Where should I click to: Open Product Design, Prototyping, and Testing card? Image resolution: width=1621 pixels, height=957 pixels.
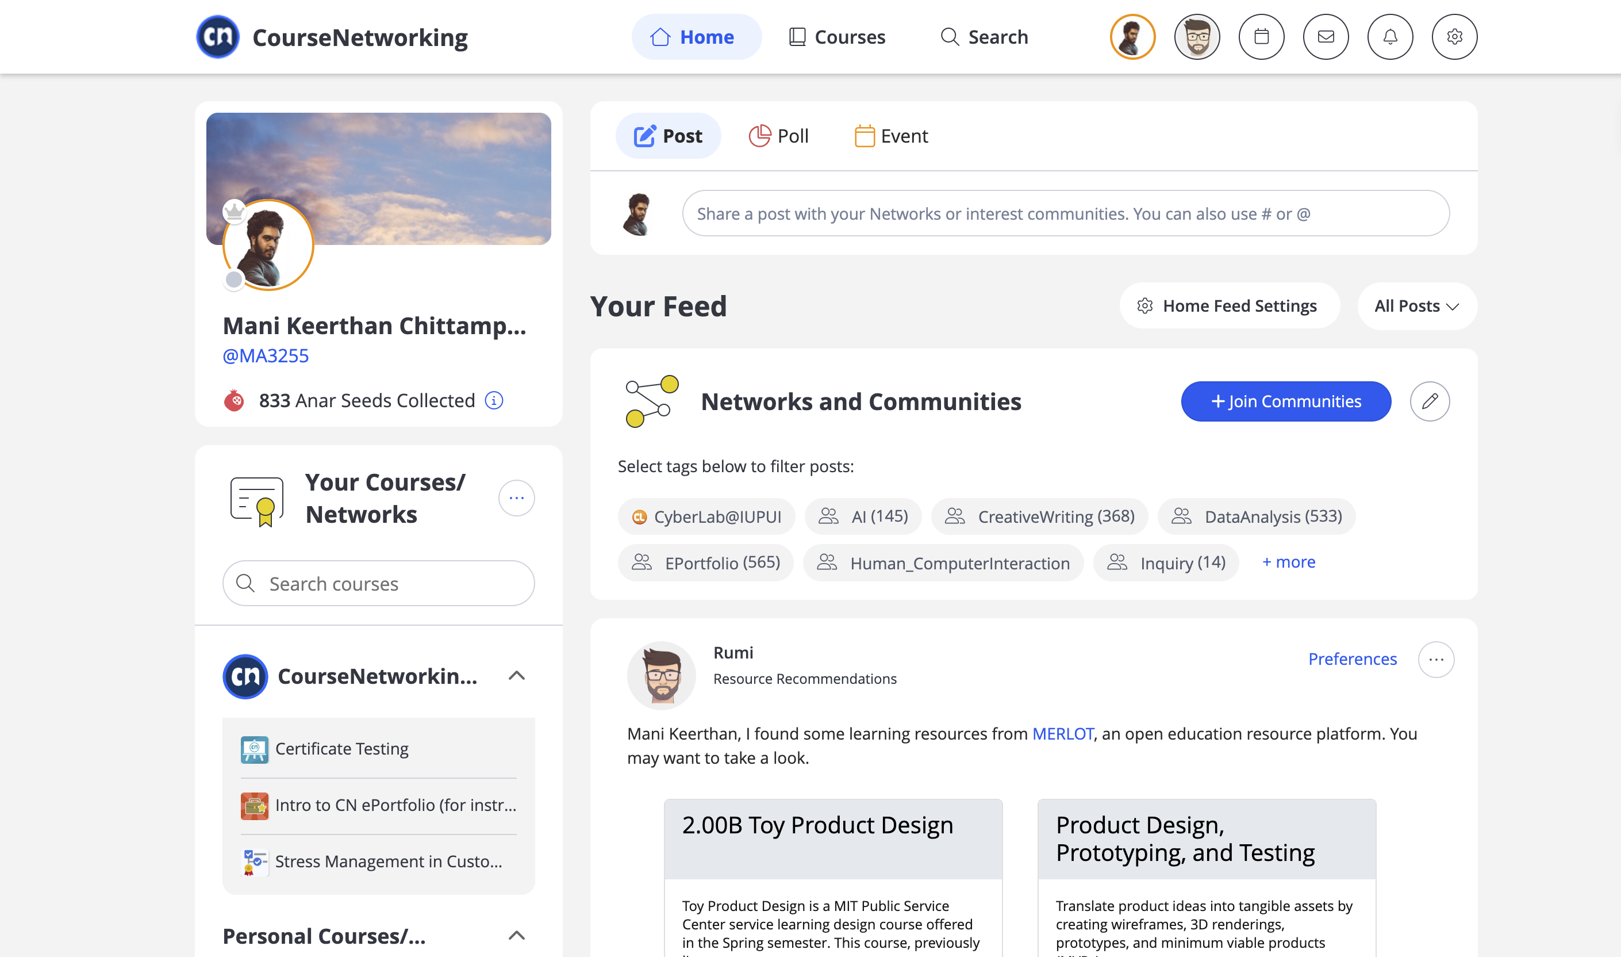(1207, 878)
